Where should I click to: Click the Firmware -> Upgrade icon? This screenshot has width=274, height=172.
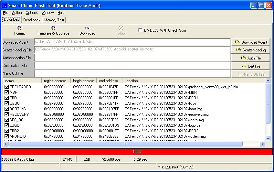53,28
